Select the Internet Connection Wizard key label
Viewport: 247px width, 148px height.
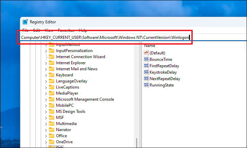[80, 57]
